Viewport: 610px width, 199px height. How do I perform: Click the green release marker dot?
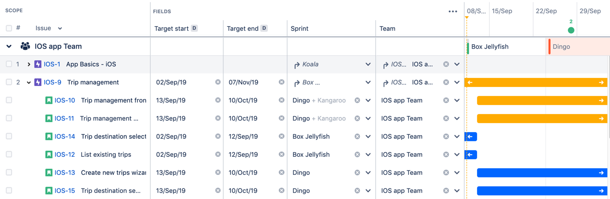pyautogui.click(x=571, y=30)
